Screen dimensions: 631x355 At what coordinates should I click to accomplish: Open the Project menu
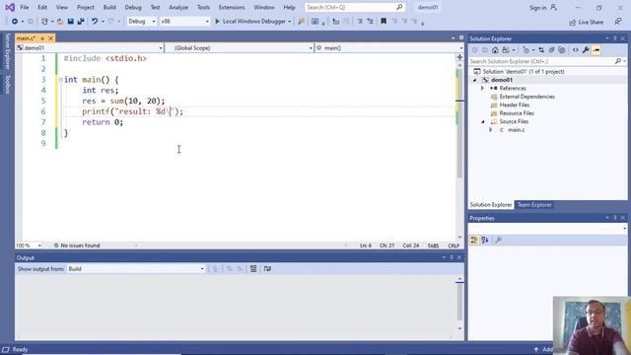pos(86,8)
